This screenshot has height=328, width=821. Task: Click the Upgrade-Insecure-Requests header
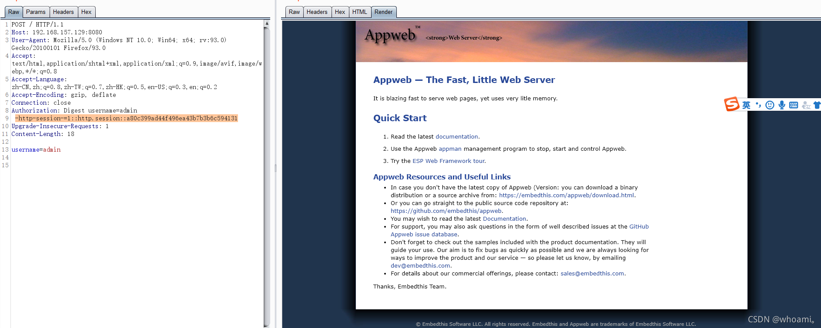[x=60, y=126]
